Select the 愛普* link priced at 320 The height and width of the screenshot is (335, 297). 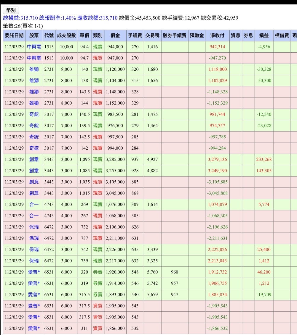coord(34,272)
